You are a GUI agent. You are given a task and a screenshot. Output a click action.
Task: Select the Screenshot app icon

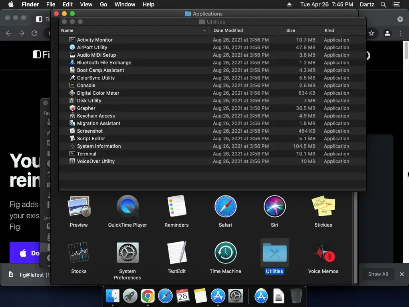tap(72, 131)
